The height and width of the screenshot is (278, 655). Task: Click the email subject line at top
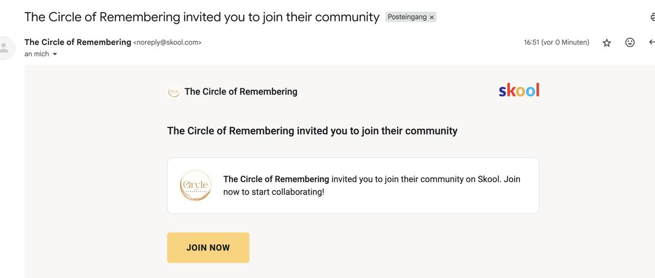point(202,17)
